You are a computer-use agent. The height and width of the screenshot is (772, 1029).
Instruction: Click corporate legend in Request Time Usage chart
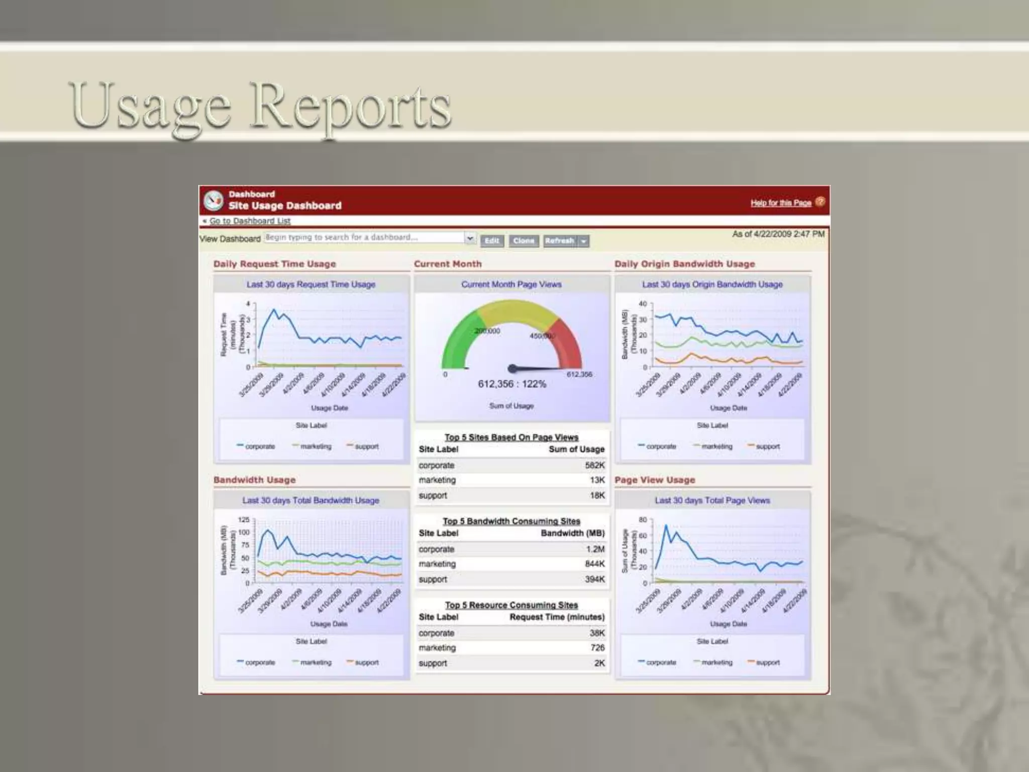coord(256,446)
